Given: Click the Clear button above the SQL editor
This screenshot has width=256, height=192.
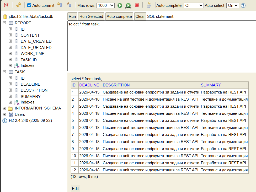Looking at the screenshot, I should [140, 17].
